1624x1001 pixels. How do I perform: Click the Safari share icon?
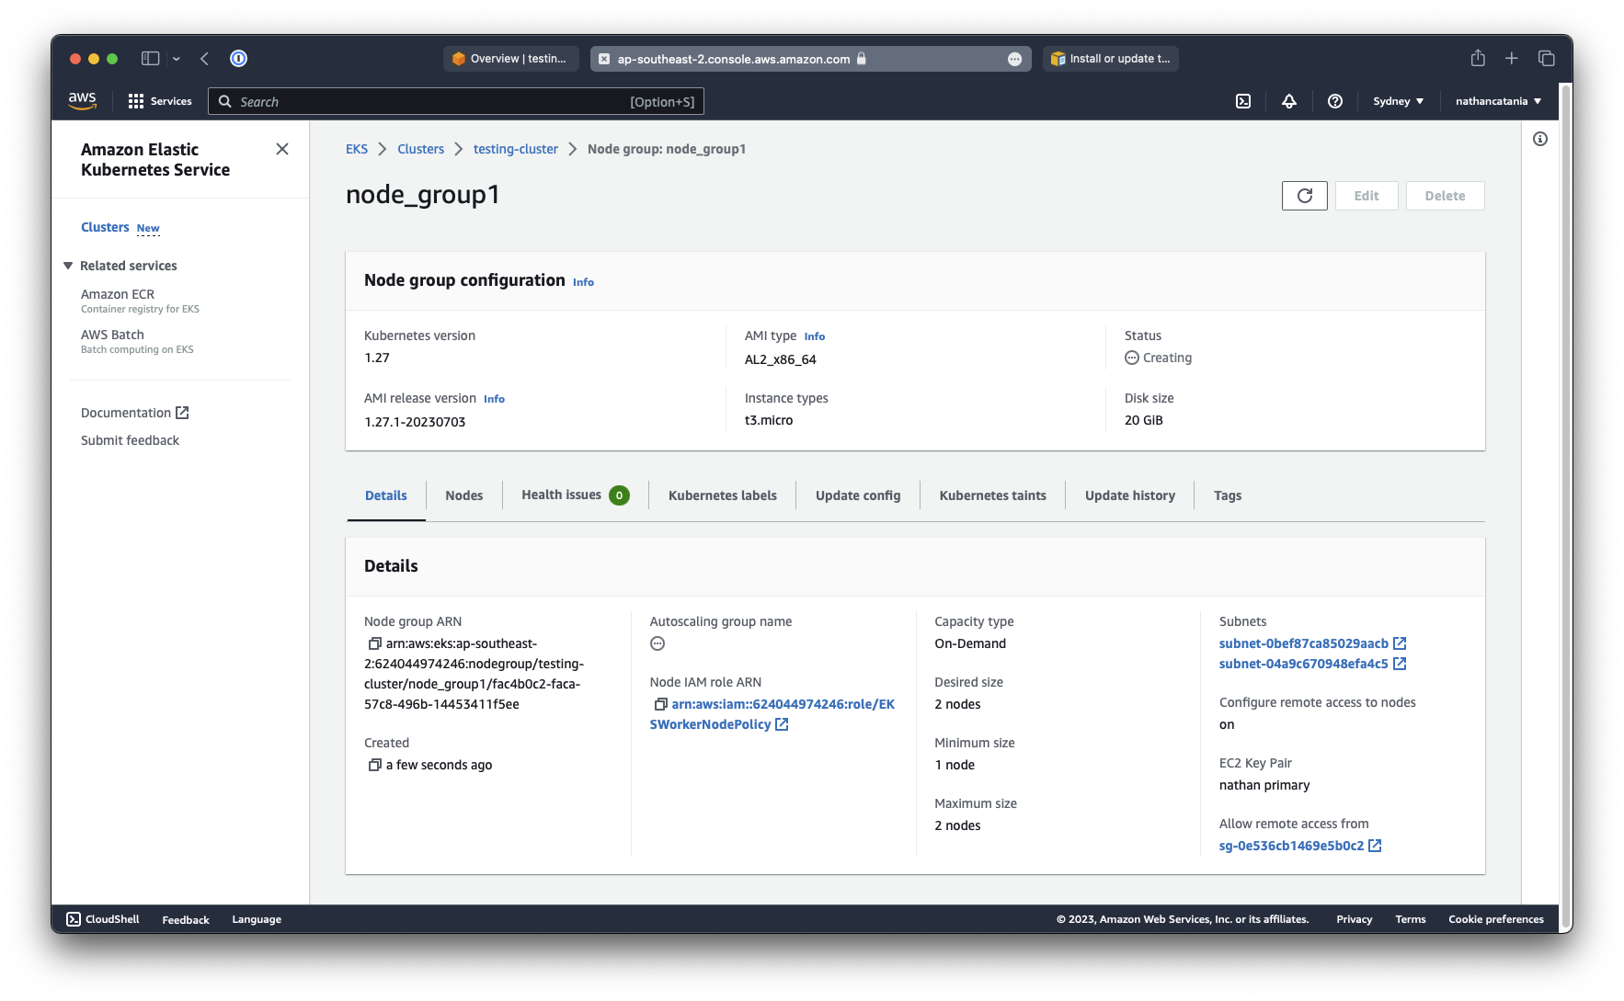click(x=1477, y=58)
